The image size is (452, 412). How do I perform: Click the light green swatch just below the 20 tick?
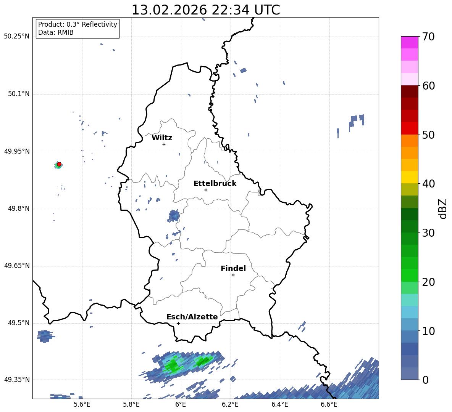tap(409, 288)
